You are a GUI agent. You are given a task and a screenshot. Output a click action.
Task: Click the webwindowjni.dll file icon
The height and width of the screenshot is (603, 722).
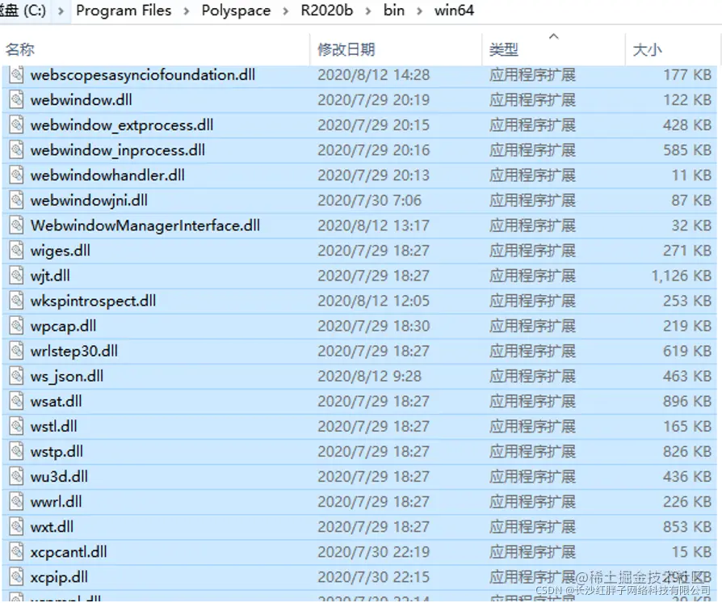coord(17,200)
